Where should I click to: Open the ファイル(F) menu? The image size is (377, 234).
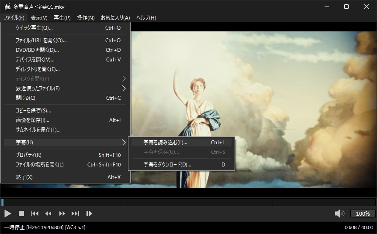14,18
